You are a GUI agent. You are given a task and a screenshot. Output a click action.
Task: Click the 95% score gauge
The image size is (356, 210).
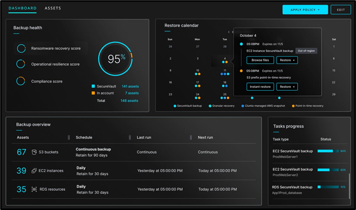(115, 59)
